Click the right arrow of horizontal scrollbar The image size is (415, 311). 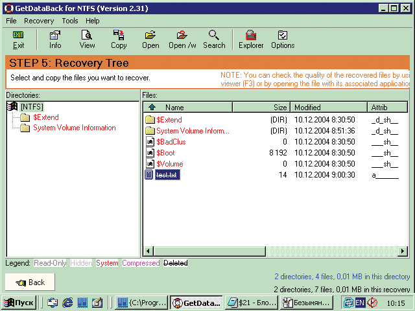[403, 251]
